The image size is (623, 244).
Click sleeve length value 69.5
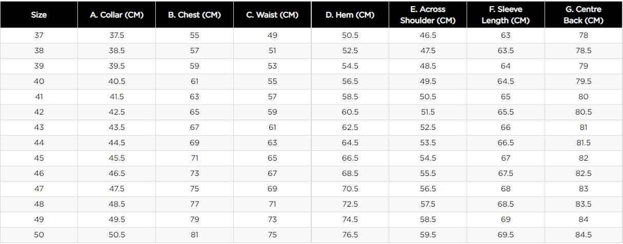pyautogui.click(x=506, y=235)
